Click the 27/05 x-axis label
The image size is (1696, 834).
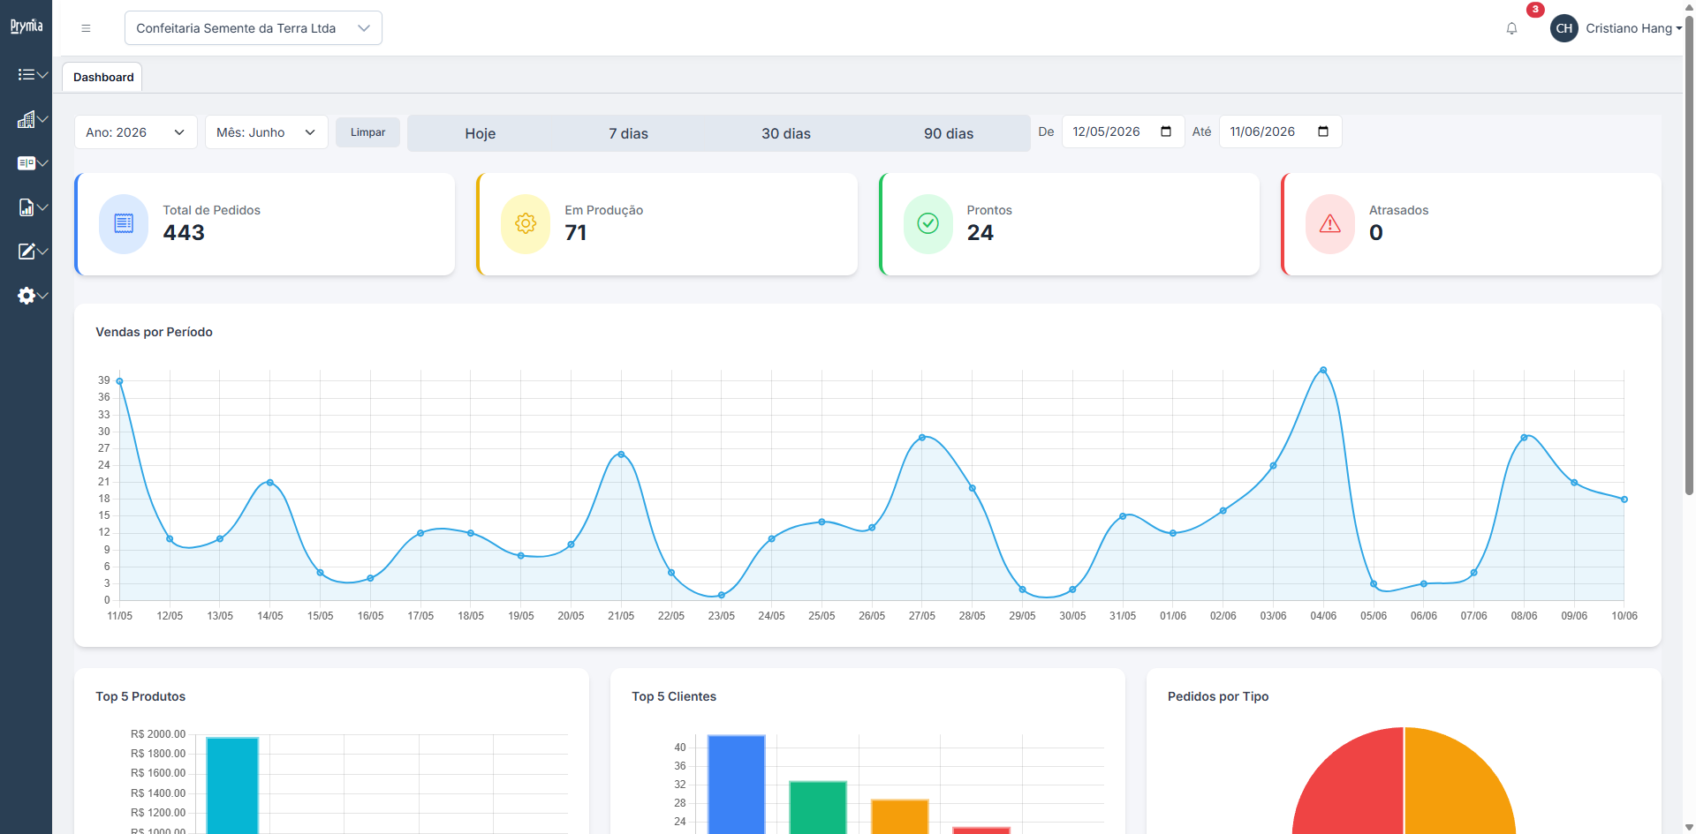click(x=922, y=616)
